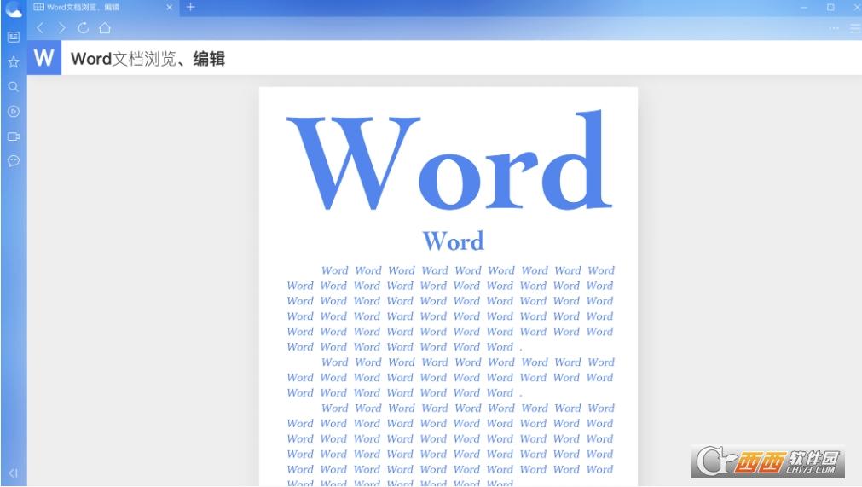Click the camera recorder sidebar icon
862x487 pixels.
(x=14, y=136)
